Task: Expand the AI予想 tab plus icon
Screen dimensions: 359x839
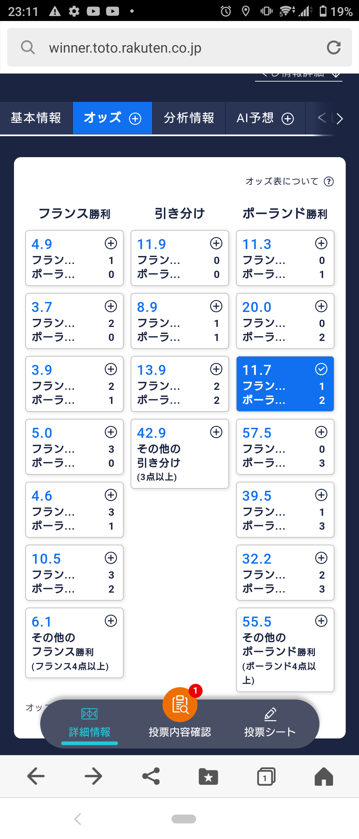Action: pos(288,119)
